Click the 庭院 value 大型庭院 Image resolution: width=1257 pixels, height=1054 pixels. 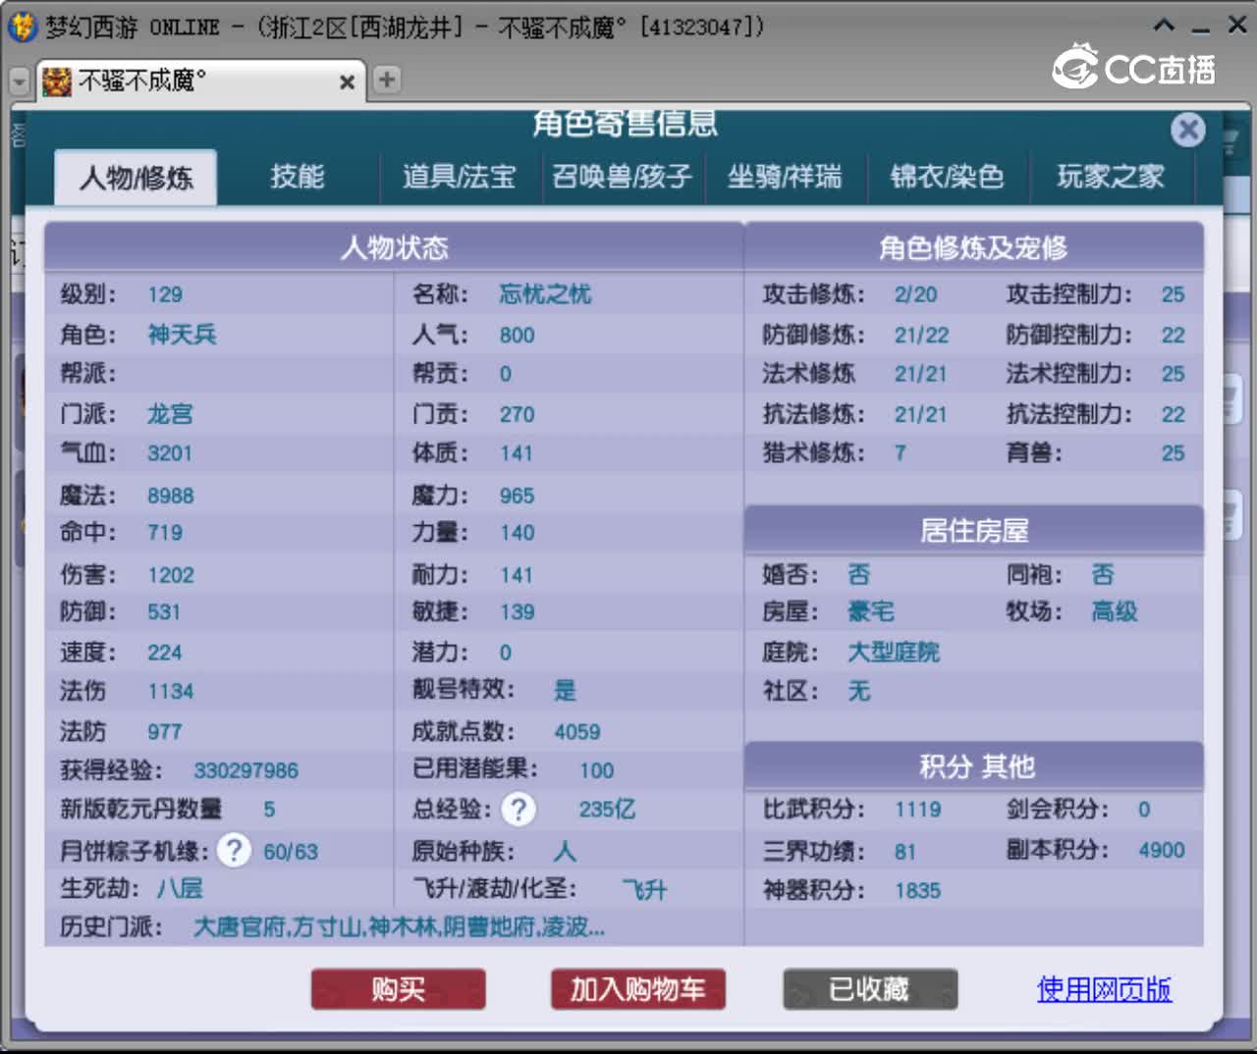point(894,653)
